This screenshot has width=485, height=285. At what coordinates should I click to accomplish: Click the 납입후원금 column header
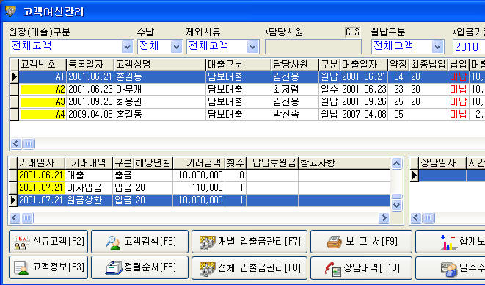coord(272,162)
